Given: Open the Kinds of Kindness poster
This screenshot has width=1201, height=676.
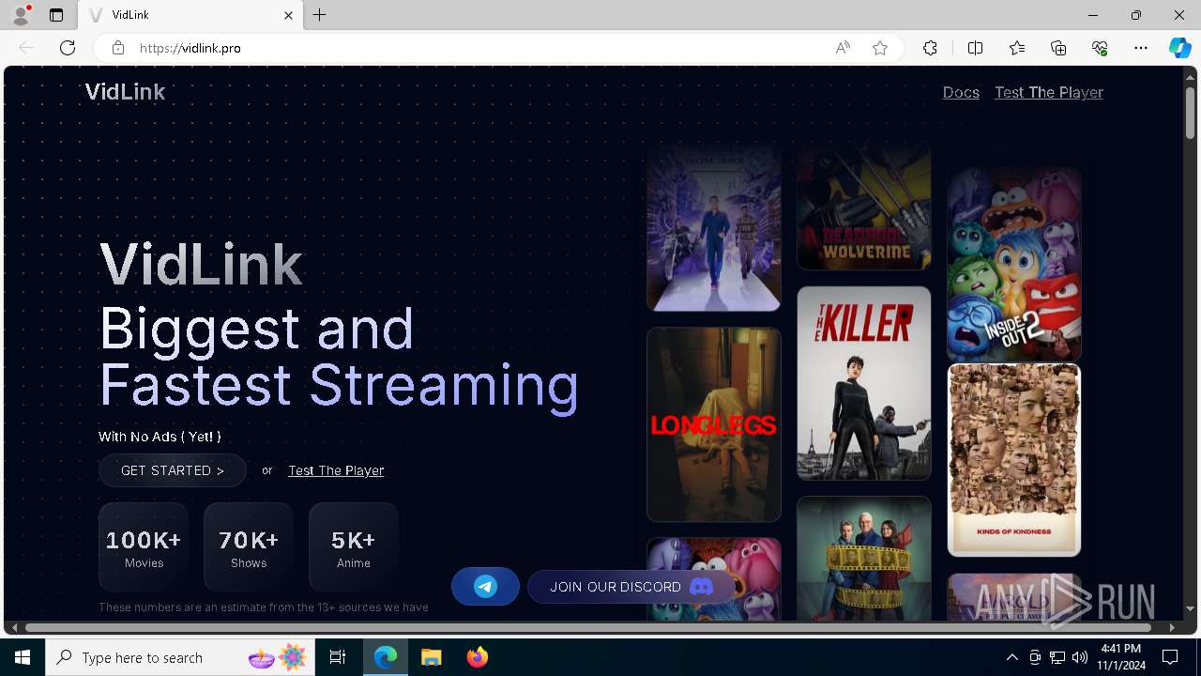Looking at the screenshot, I should click(x=1014, y=460).
